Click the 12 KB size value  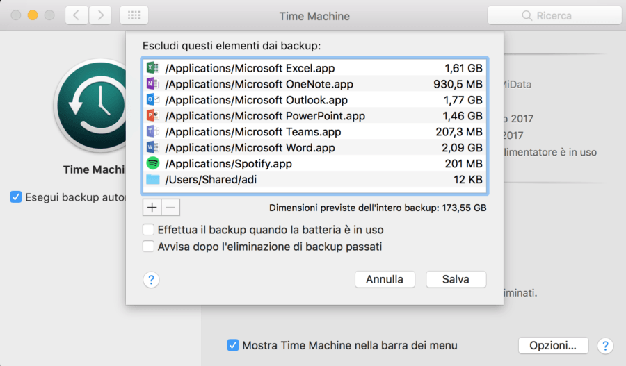[x=468, y=180]
